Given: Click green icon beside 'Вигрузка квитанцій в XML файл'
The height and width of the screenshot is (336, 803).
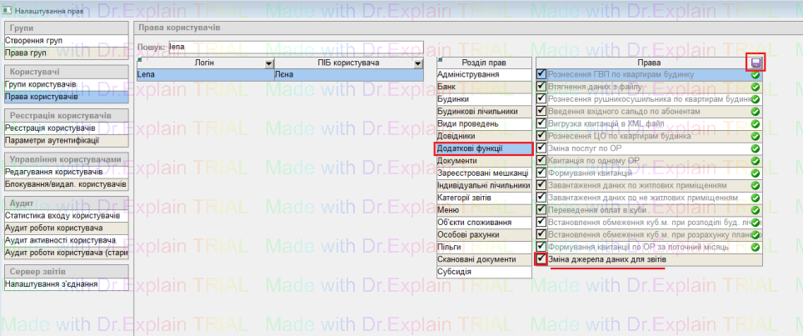Looking at the screenshot, I should (756, 123).
